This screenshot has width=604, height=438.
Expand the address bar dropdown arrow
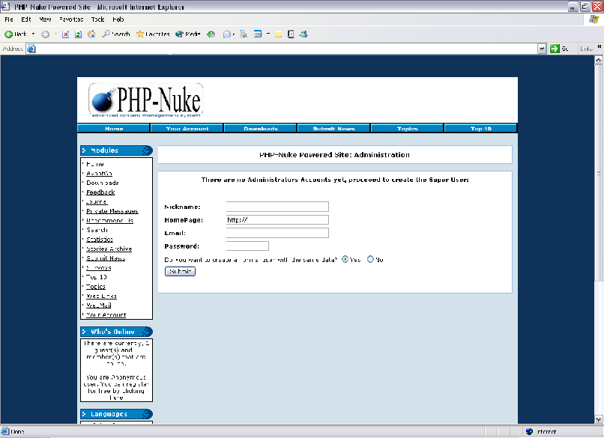pyautogui.click(x=542, y=49)
